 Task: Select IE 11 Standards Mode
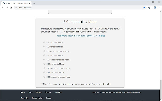pos(44,72)
